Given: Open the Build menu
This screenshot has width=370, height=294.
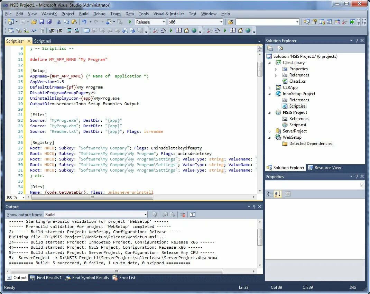Looking at the screenshot, I should click(84, 14).
